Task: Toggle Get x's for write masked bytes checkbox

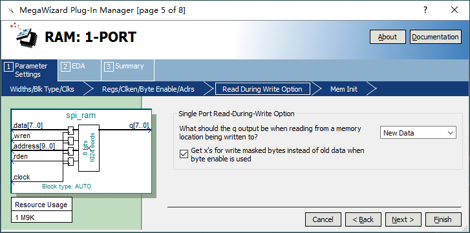Action: click(x=184, y=154)
